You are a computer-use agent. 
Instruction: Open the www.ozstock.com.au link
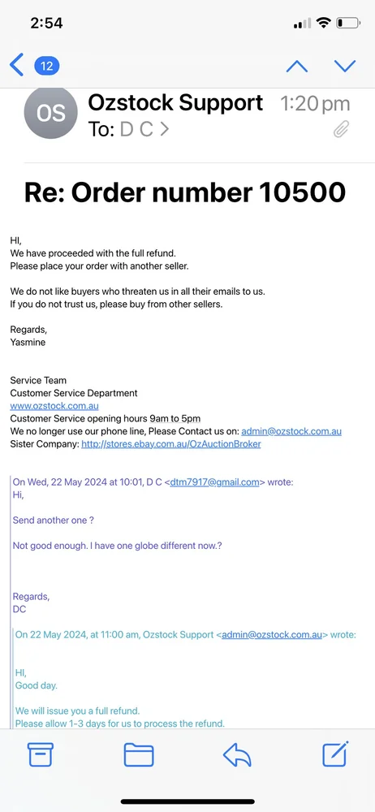(x=54, y=406)
